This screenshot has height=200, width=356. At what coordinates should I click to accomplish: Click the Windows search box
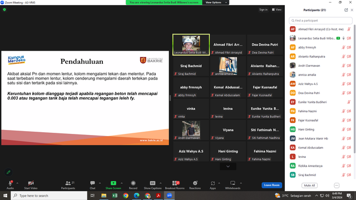(49, 196)
